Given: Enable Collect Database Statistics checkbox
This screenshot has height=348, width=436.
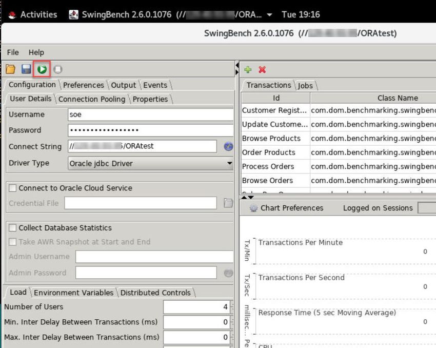Looking at the screenshot, I should pyautogui.click(x=12, y=228).
